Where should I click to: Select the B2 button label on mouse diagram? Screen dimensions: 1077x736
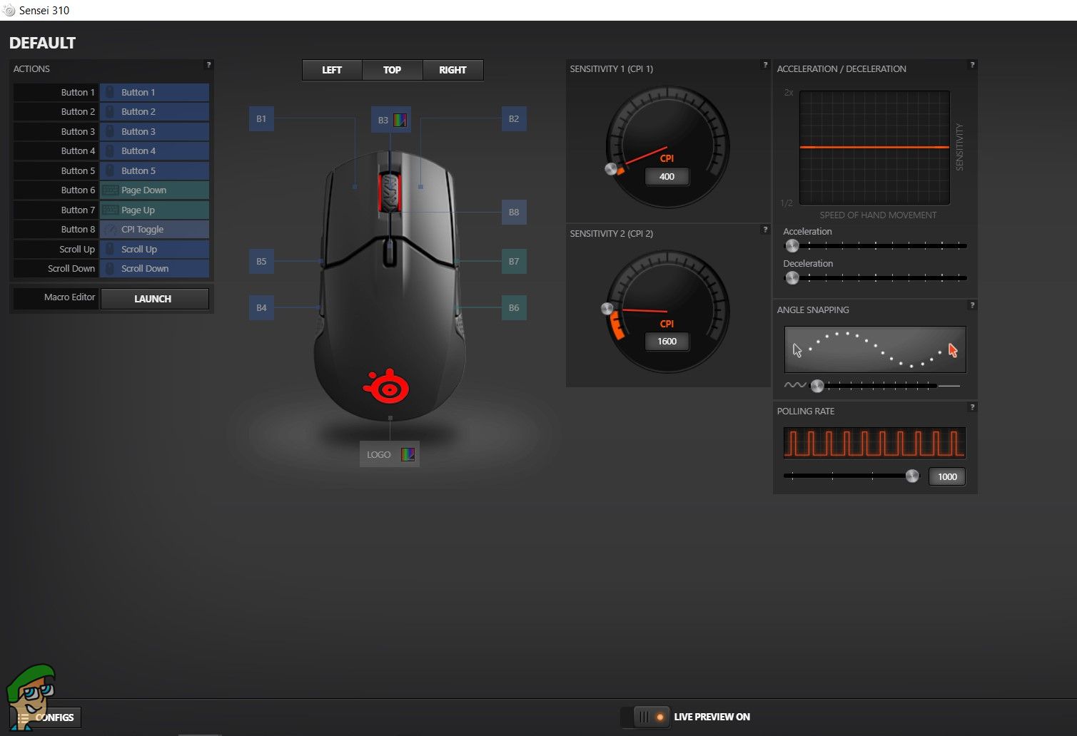click(514, 119)
